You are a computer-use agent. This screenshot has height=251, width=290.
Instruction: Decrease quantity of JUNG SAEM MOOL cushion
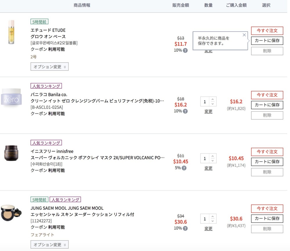coord(213,221)
